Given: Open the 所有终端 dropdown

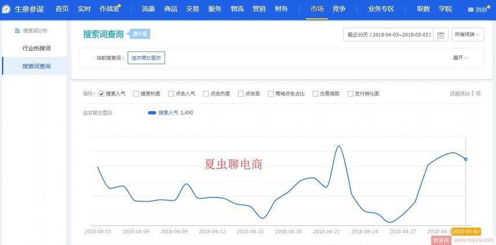Looking at the screenshot, I should click(468, 35).
